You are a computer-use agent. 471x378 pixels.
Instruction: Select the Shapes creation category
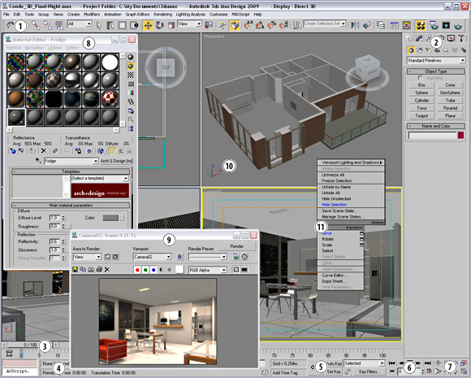pyautogui.click(x=420, y=50)
